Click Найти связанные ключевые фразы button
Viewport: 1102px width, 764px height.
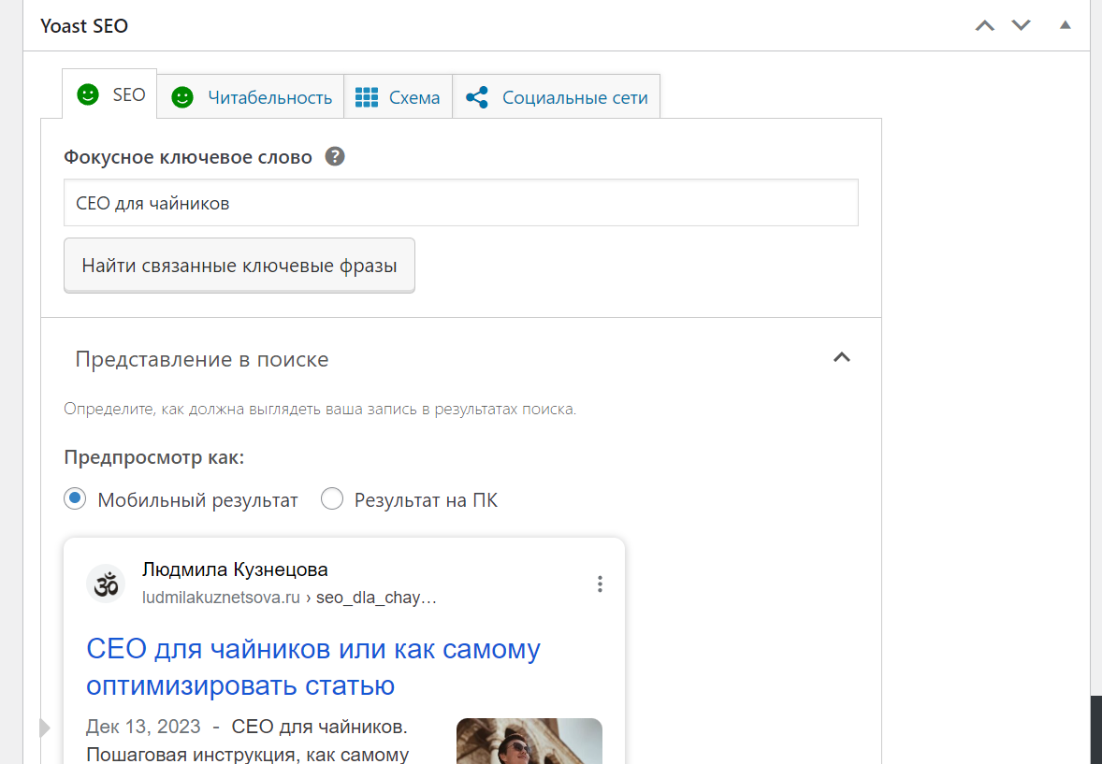pyautogui.click(x=239, y=265)
